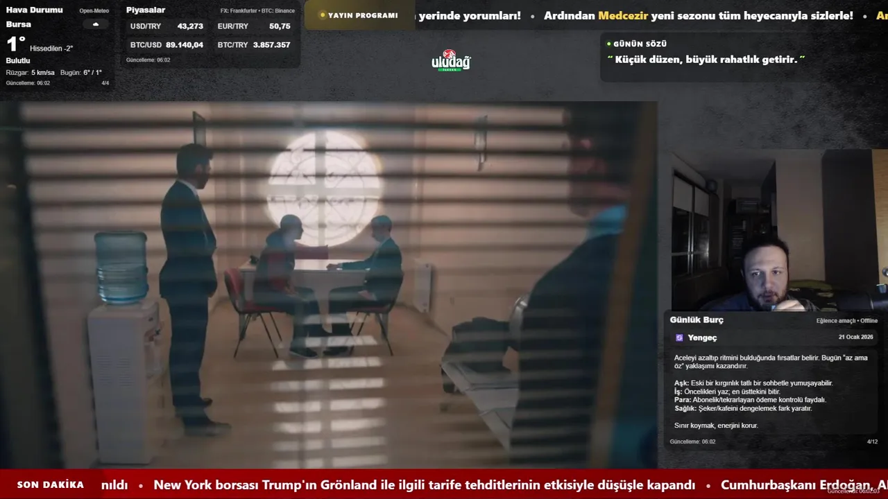The width and height of the screenshot is (888, 499).
Task: Click Güncelleme: 06:02 in the horoscope widget
Action: coord(692,441)
